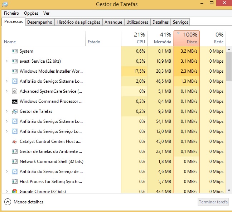Open the Arranque tab
Screen dimensions: 232x212
113,22
